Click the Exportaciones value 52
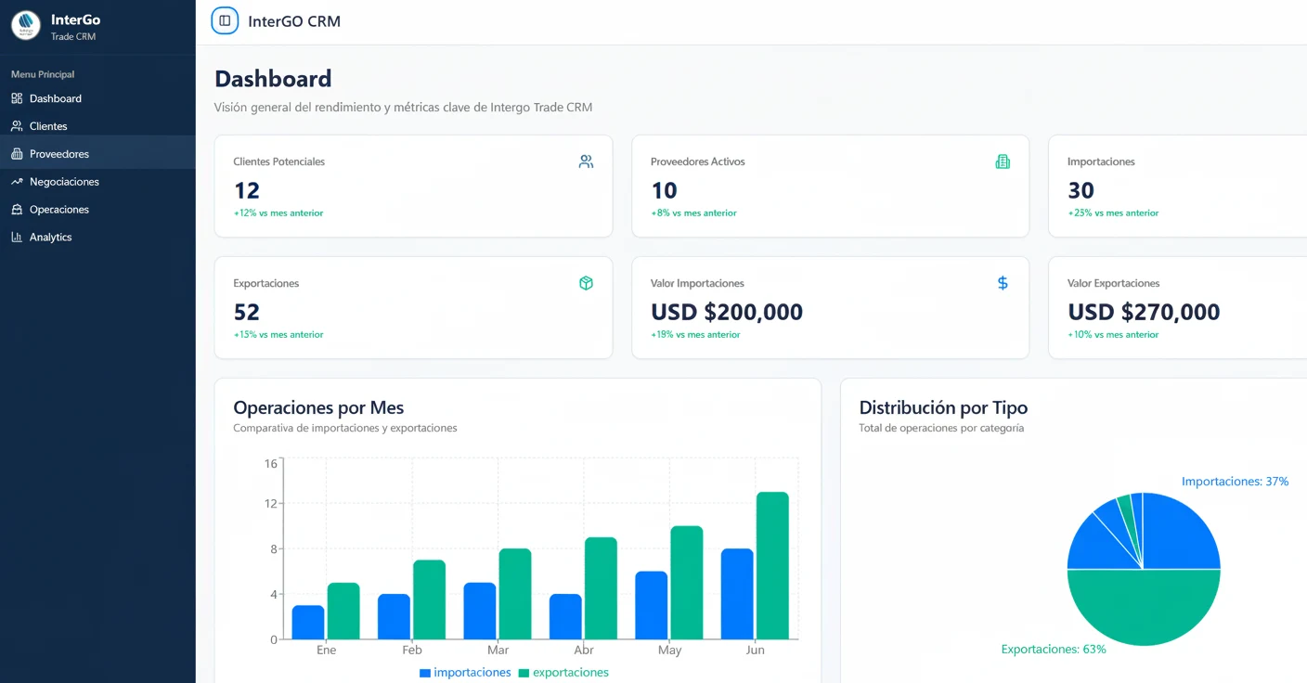This screenshot has height=683, width=1307. (x=247, y=312)
